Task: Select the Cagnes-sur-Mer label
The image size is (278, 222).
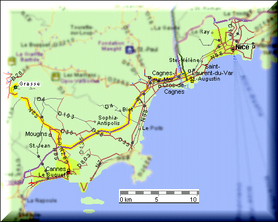Action: click(163, 76)
